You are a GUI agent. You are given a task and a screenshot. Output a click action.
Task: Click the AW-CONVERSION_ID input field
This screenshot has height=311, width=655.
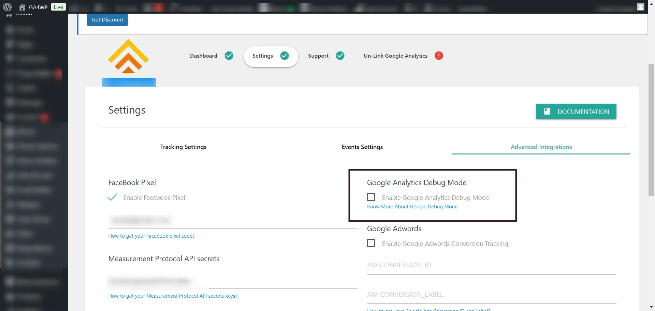click(491, 265)
